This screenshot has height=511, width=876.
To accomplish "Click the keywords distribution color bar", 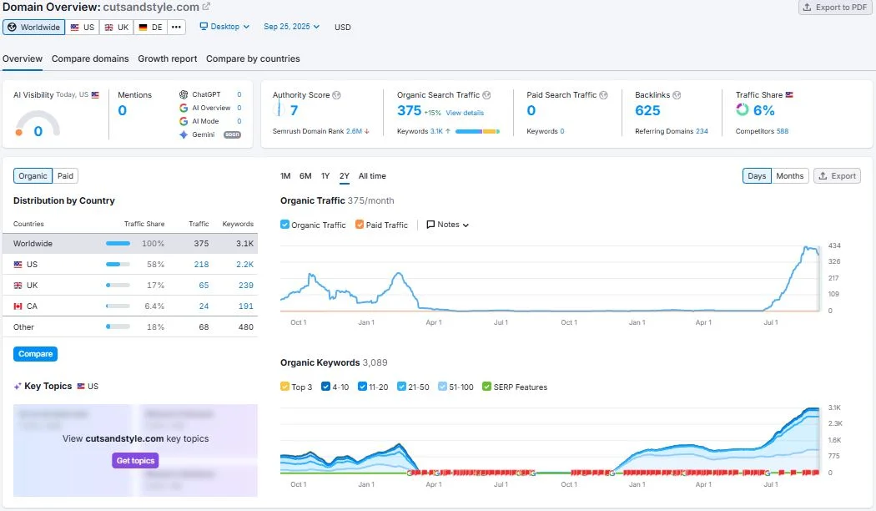I will click(478, 131).
